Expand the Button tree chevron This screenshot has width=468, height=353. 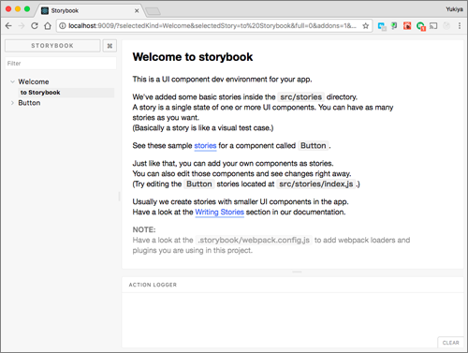pos(12,103)
